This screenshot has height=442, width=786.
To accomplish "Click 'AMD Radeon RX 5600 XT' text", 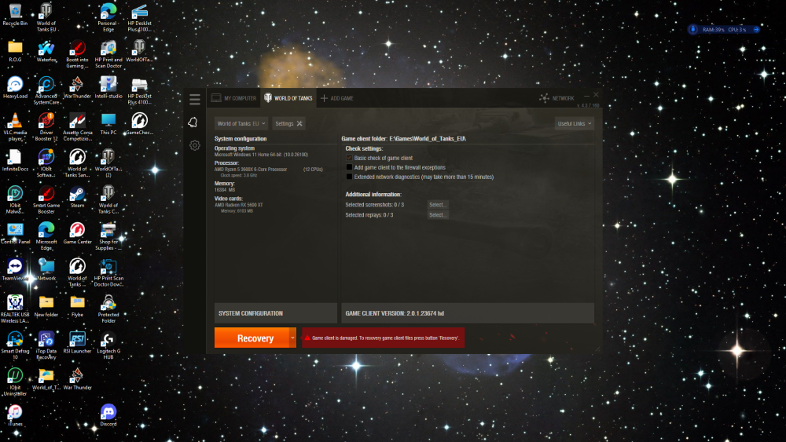I will click(x=239, y=205).
